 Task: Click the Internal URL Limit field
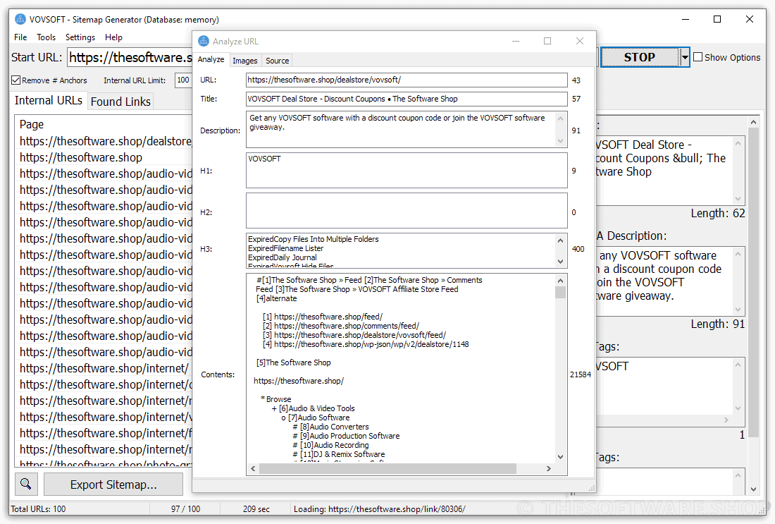pos(183,80)
